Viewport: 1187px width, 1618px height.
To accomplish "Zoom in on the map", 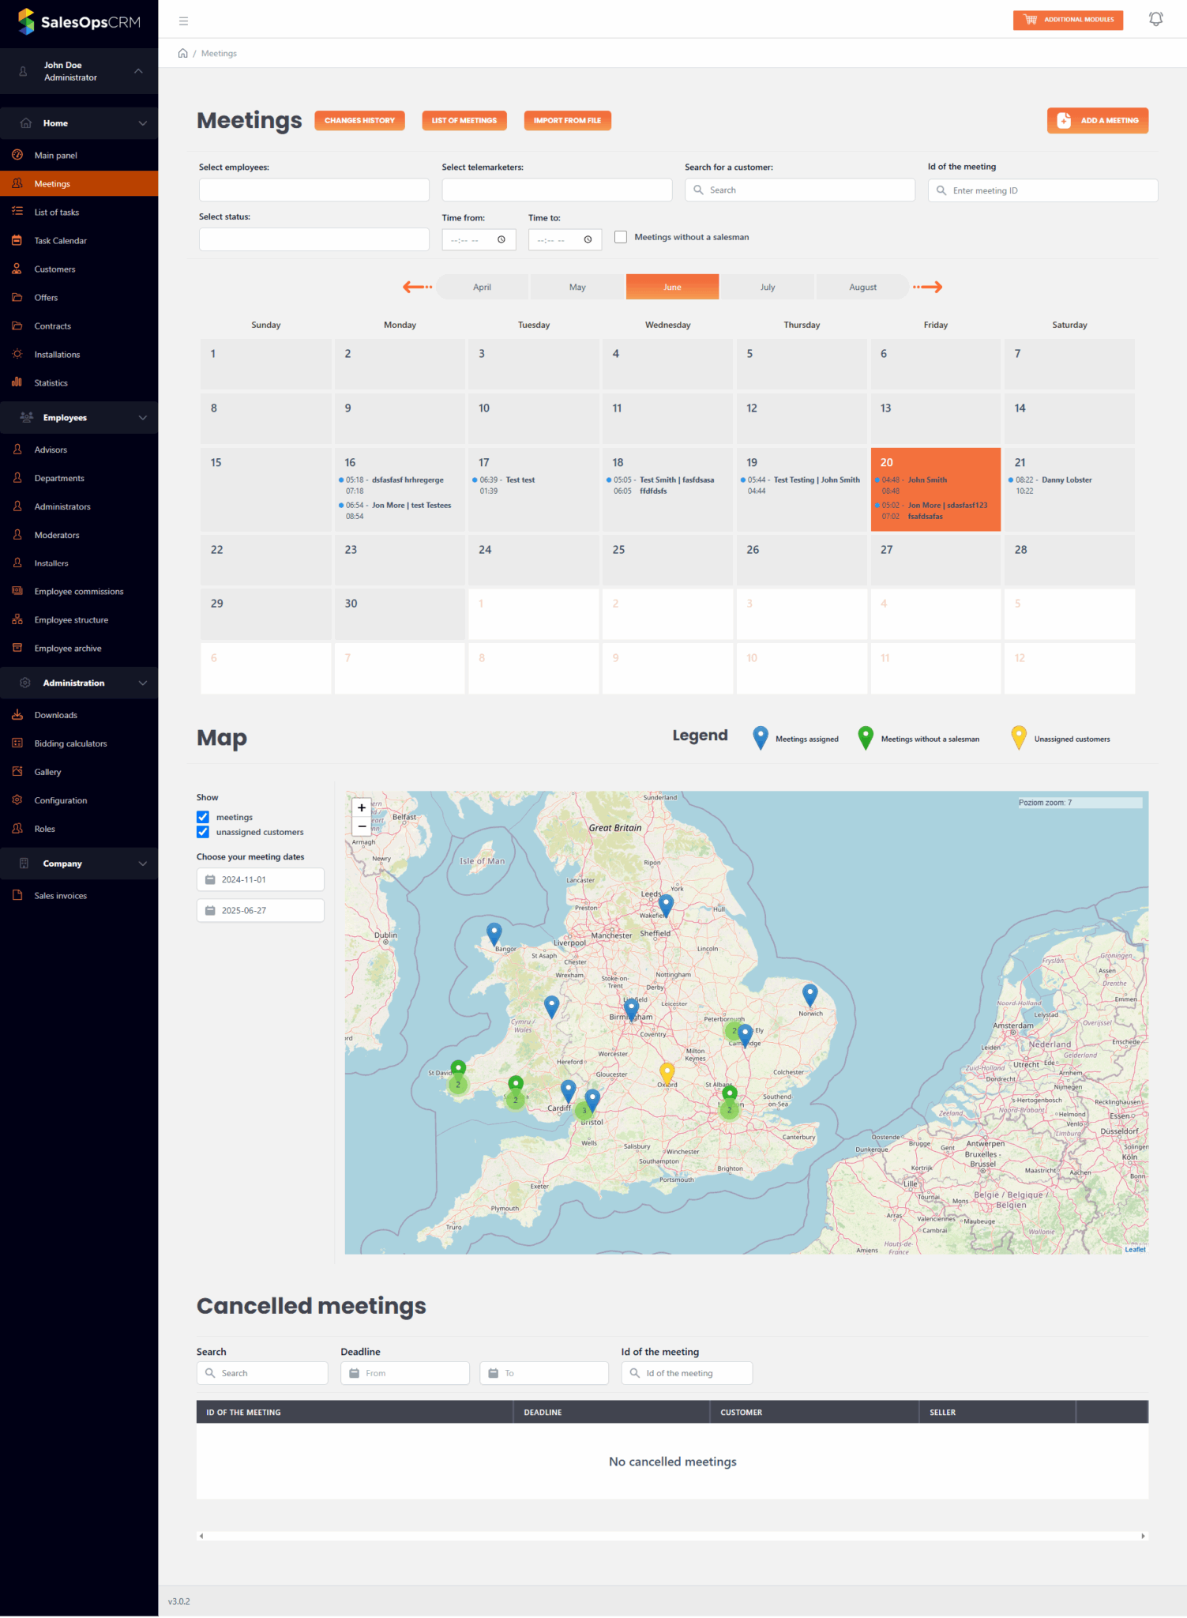I will (362, 807).
